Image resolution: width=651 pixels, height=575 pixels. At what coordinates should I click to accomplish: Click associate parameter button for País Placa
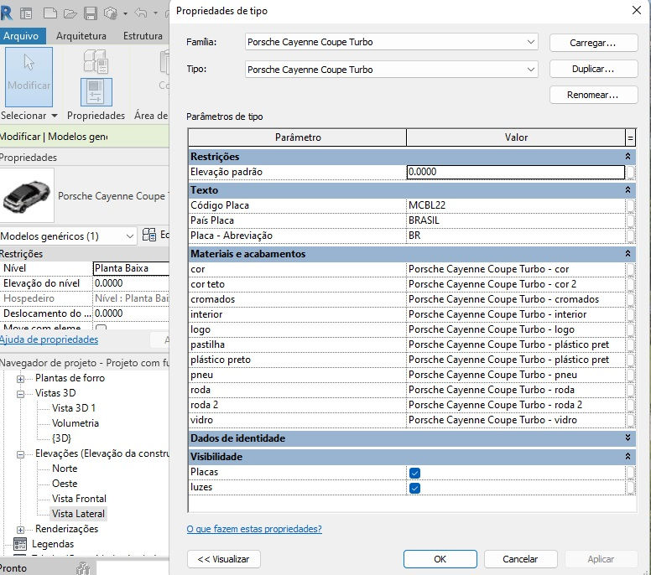(x=630, y=220)
